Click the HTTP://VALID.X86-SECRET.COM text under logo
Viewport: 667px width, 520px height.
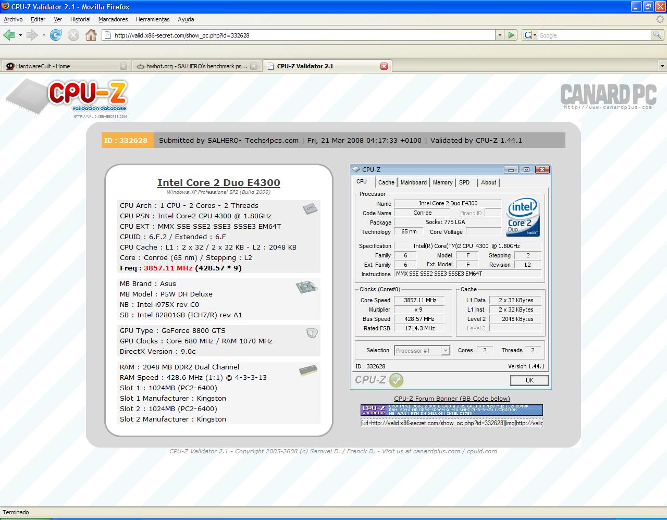pos(100,116)
